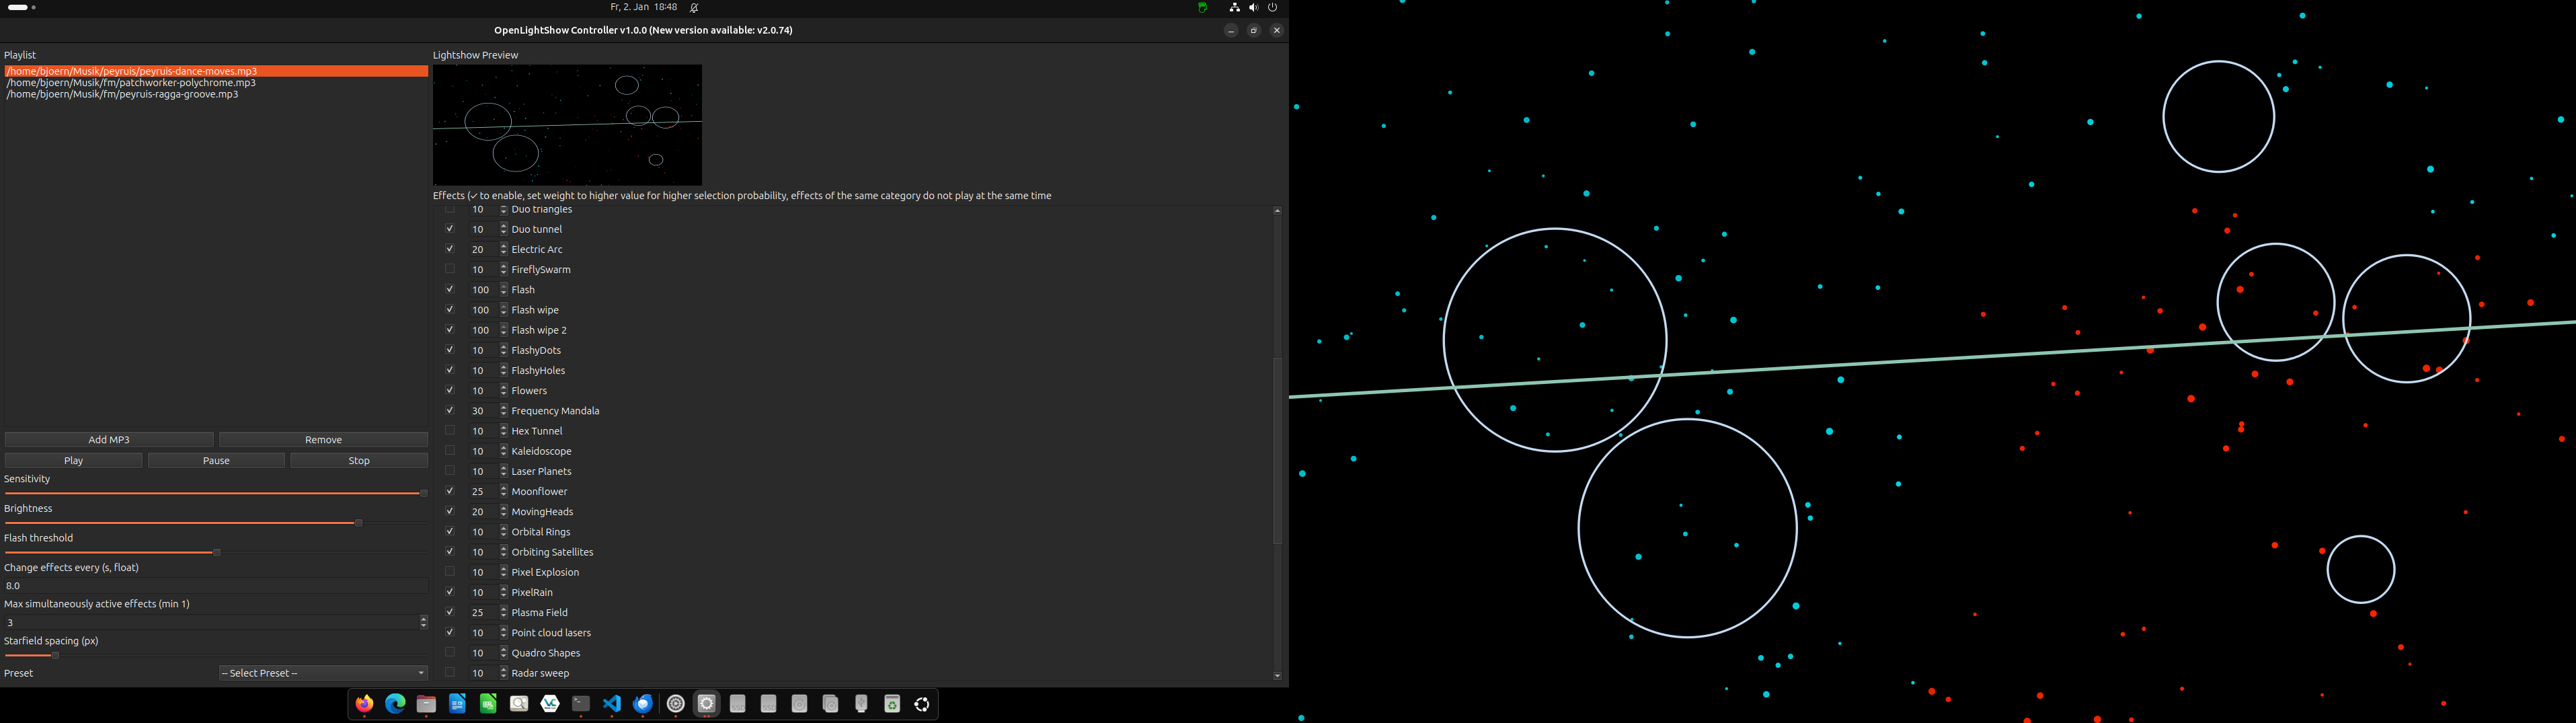The width and height of the screenshot is (2576, 723).
Task: Select patchworker-polychrome.mp3 in the playlist
Action: coord(131,82)
